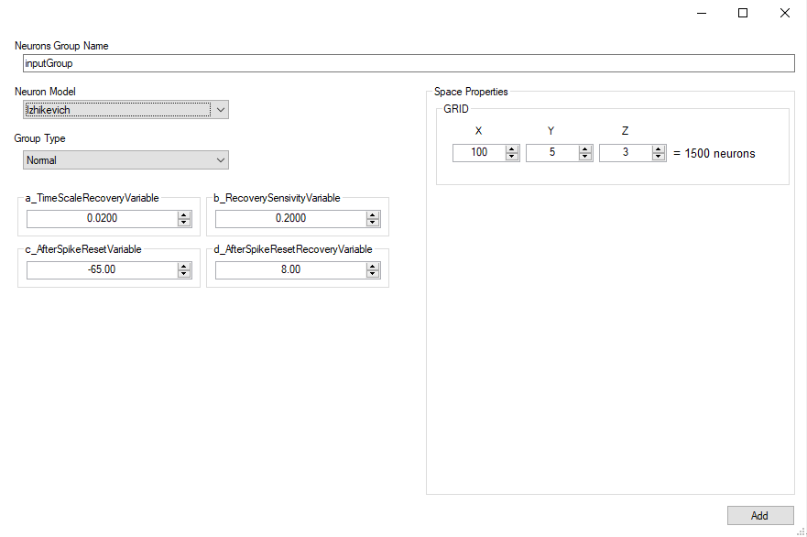Screen dimensions: 807x537
Task: Select the grid X value field
Action: [479, 153]
